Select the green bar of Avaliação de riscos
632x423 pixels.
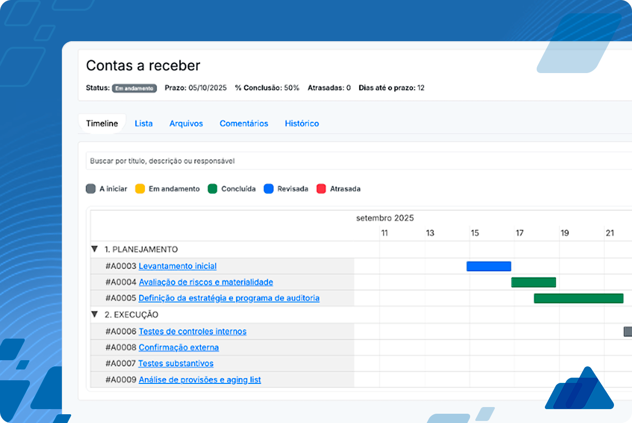pyautogui.click(x=533, y=282)
